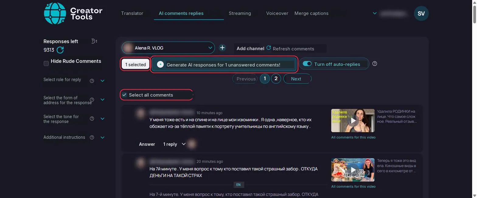This screenshot has height=198, width=477.
Task: Click video title 'Теперь я тоже это видела'
Action: (397, 166)
